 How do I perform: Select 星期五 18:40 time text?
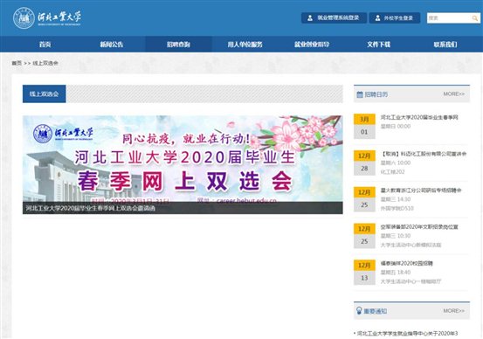pos(396,273)
